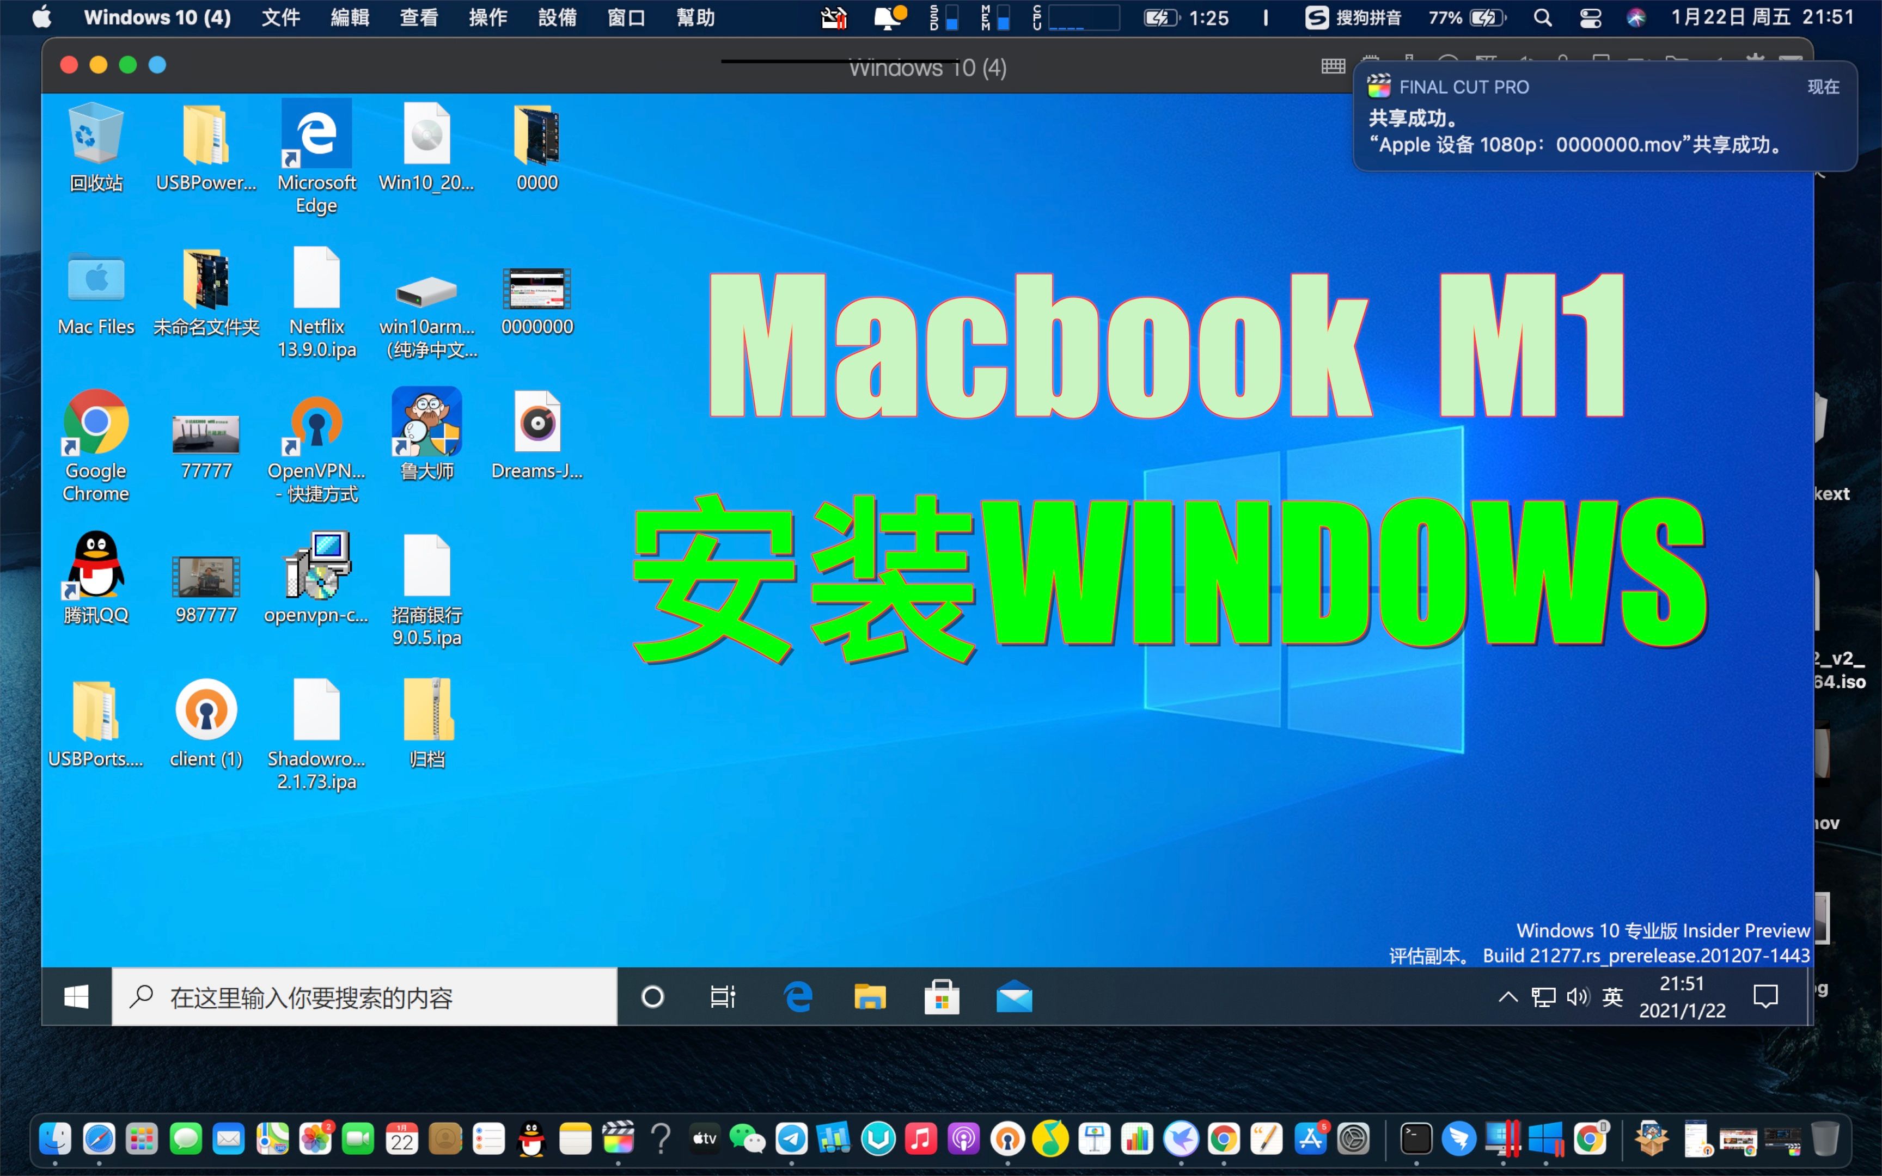The image size is (1882, 1176).
Task: Focus the Windows taskbar search box
Action: [365, 996]
